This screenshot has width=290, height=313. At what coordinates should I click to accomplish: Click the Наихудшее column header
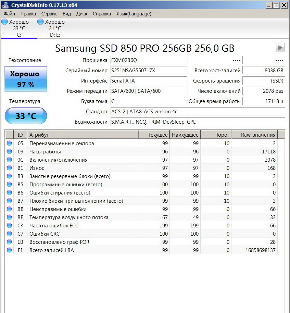pyautogui.click(x=185, y=135)
